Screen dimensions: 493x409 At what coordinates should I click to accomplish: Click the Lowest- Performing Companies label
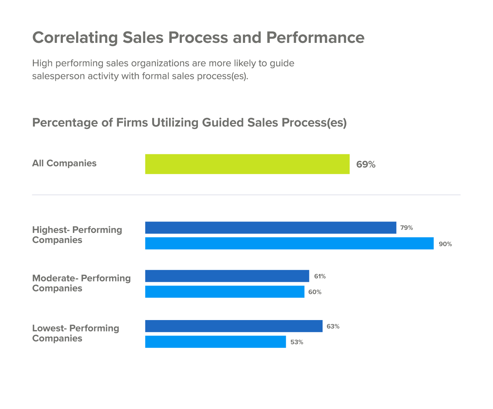click(76, 333)
